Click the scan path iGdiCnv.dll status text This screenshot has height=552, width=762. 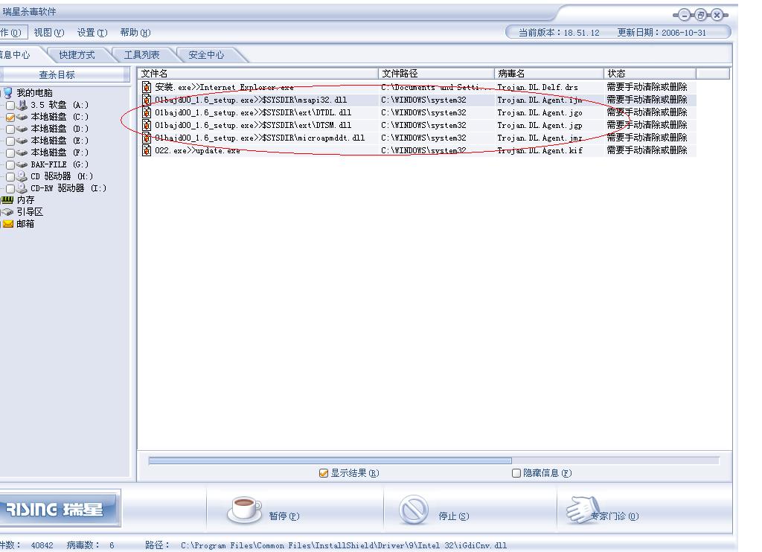(344, 545)
